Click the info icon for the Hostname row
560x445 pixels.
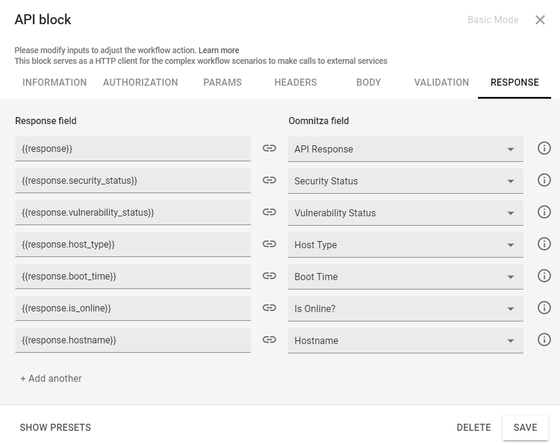pyautogui.click(x=543, y=340)
